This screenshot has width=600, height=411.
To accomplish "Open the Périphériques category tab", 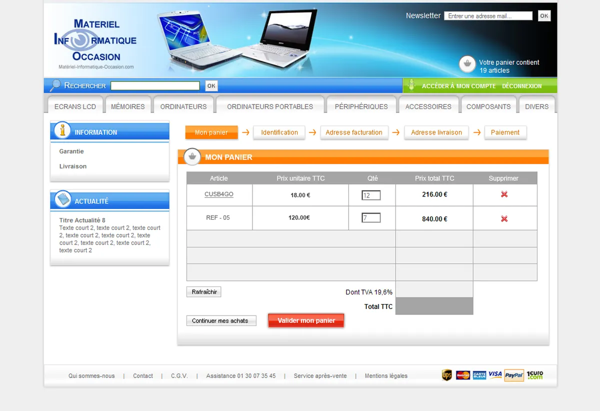I will [361, 106].
